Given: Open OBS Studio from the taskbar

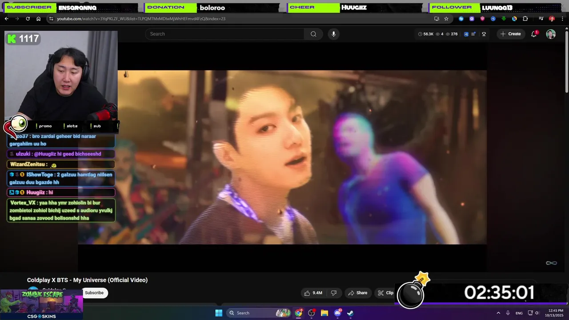Looking at the screenshot, I should click(x=312, y=313).
